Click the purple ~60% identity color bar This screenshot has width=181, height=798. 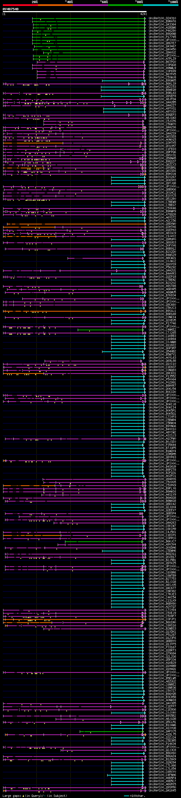(x=90, y=5)
